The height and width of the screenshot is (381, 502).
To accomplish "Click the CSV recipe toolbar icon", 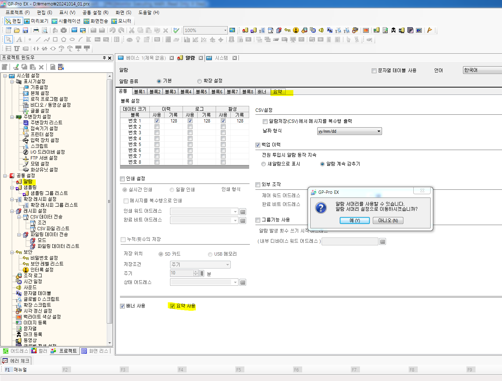I will (x=271, y=30).
